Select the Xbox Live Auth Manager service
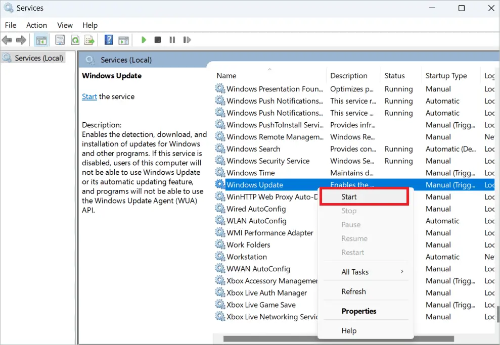This screenshot has width=500, height=345. click(x=266, y=293)
